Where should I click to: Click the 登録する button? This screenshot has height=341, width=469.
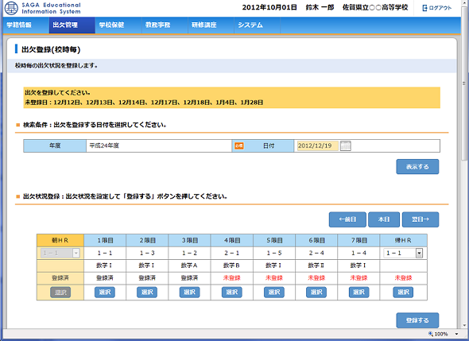pos(417,320)
